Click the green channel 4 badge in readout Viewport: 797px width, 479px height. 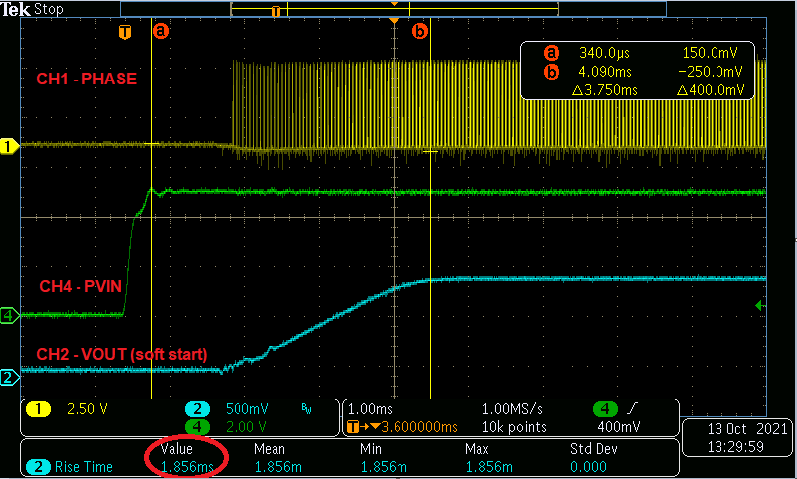click(x=197, y=426)
